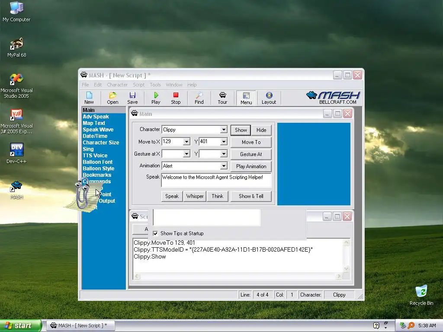Select Character Size in sidebar

click(101, 143)
